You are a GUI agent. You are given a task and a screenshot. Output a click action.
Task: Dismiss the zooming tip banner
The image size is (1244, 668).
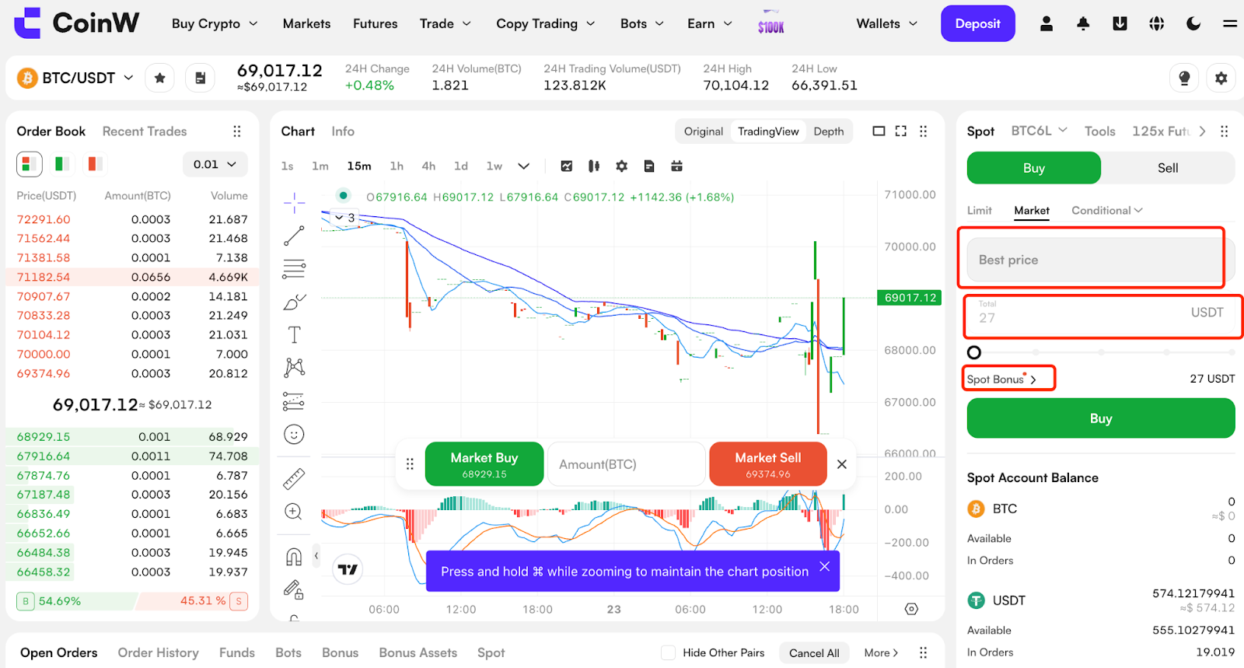click(x=824, y=567)
